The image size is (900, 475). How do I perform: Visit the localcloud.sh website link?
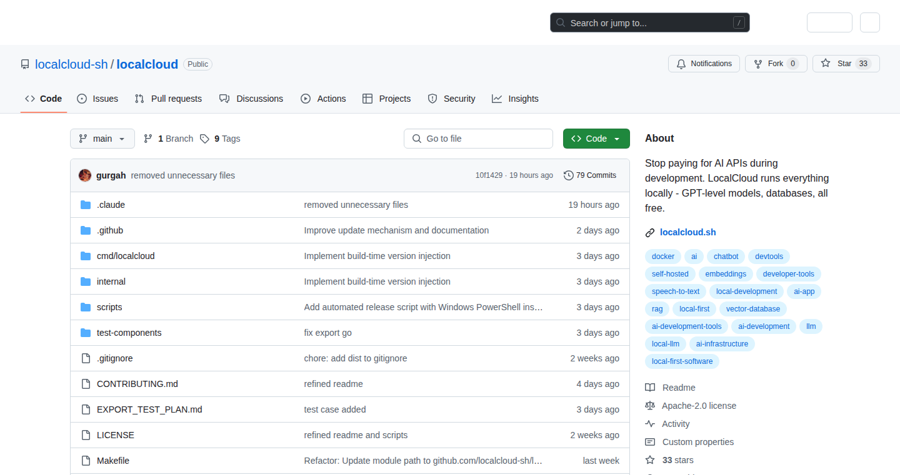pos(688,233)
